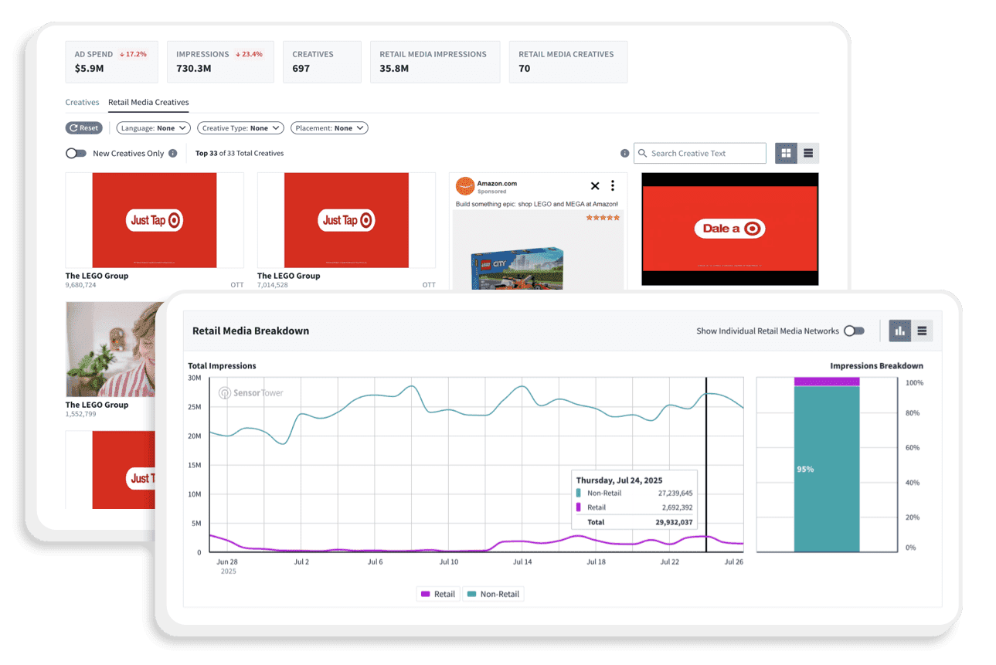Open three-dot menu on Amazon ad

point(613,186)
